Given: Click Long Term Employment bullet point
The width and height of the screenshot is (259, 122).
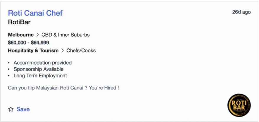Looking at the screenshot, I should pos(40,76).
